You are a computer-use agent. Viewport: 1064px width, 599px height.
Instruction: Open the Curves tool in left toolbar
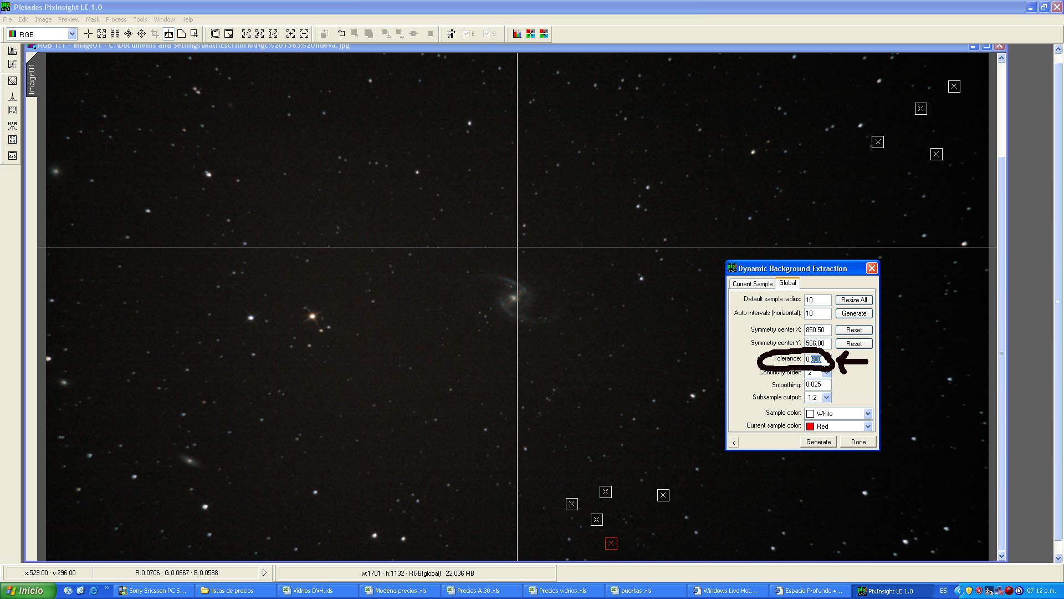[12, 64]
